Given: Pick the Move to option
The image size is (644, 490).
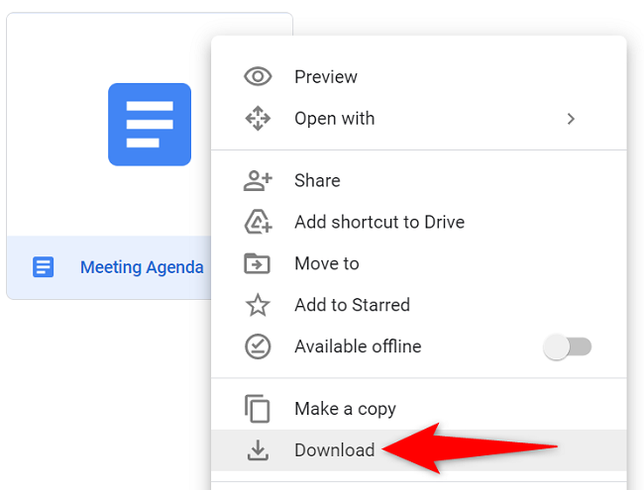Looking at the screenshot, I should (419, 263).
